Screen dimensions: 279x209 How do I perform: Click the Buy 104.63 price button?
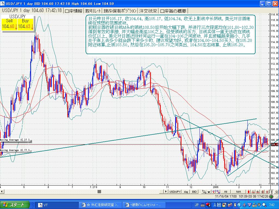tap(26, 24)
